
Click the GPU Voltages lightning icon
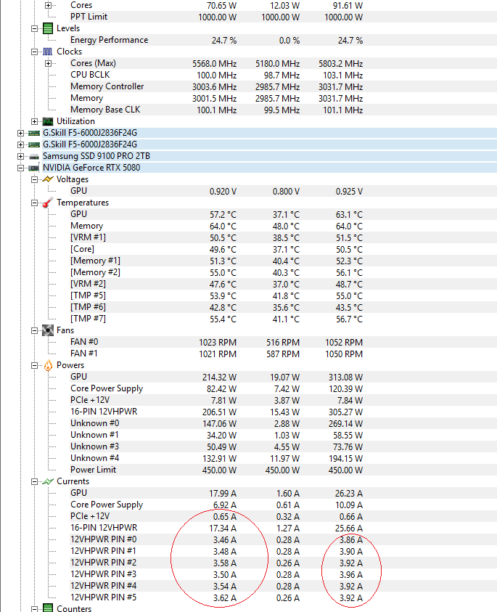point(48,179)
